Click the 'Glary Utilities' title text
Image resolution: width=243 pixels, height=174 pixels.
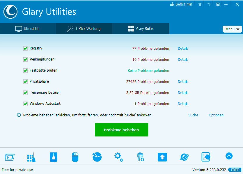click(x=49, y=12)
